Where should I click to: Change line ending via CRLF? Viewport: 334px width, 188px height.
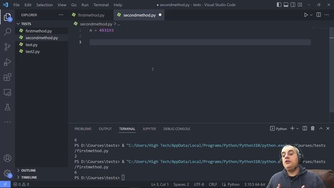point(213,184)
